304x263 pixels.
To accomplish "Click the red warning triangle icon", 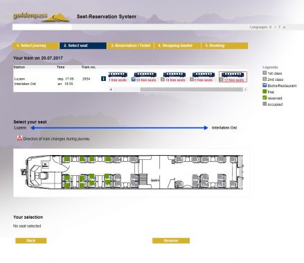I will point(19,138).
